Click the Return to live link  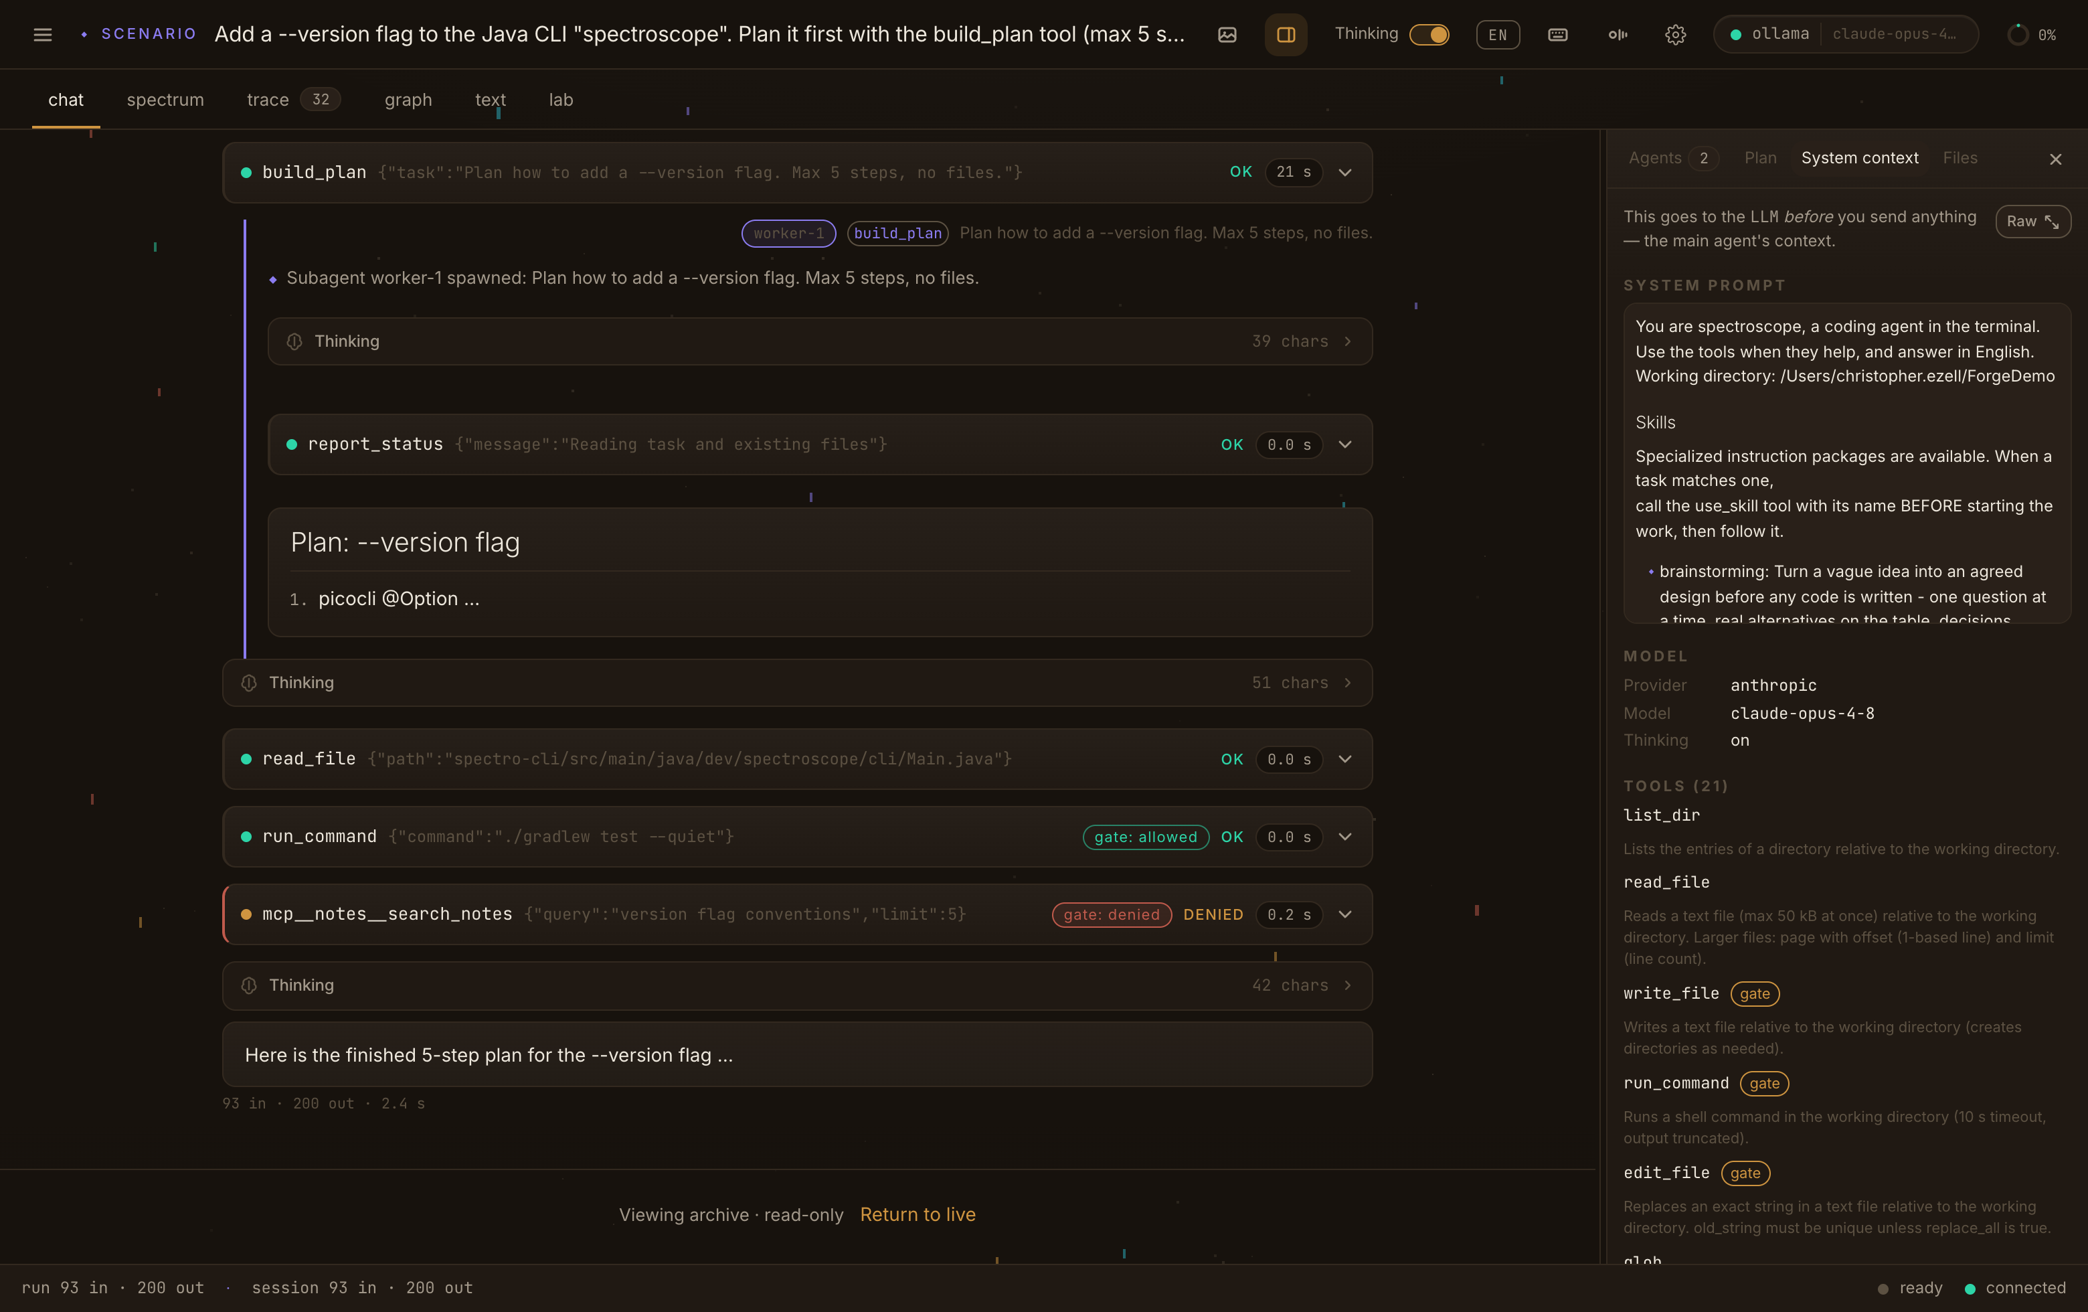(x=918, y=1214)
